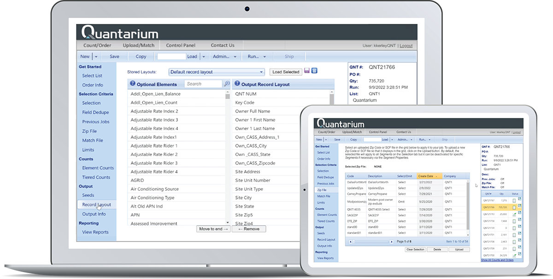Select Tiered Counts in laptop sidebar

(96, 177)
